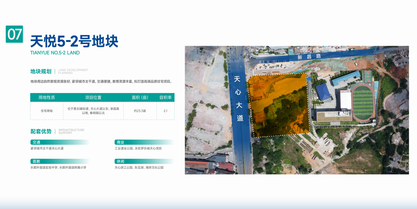Select the 交通 category tag

pyautogui.click(x=36, y=142)
